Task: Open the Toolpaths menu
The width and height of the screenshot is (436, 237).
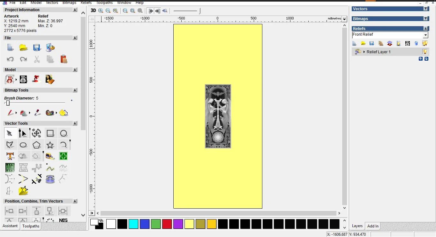Action: [x=105, y=3]
